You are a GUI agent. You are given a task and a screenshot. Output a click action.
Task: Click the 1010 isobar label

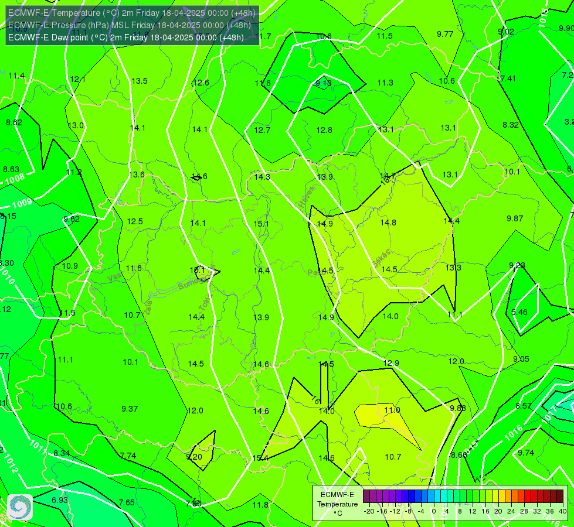pyautogui.click(x=7, y=276)
